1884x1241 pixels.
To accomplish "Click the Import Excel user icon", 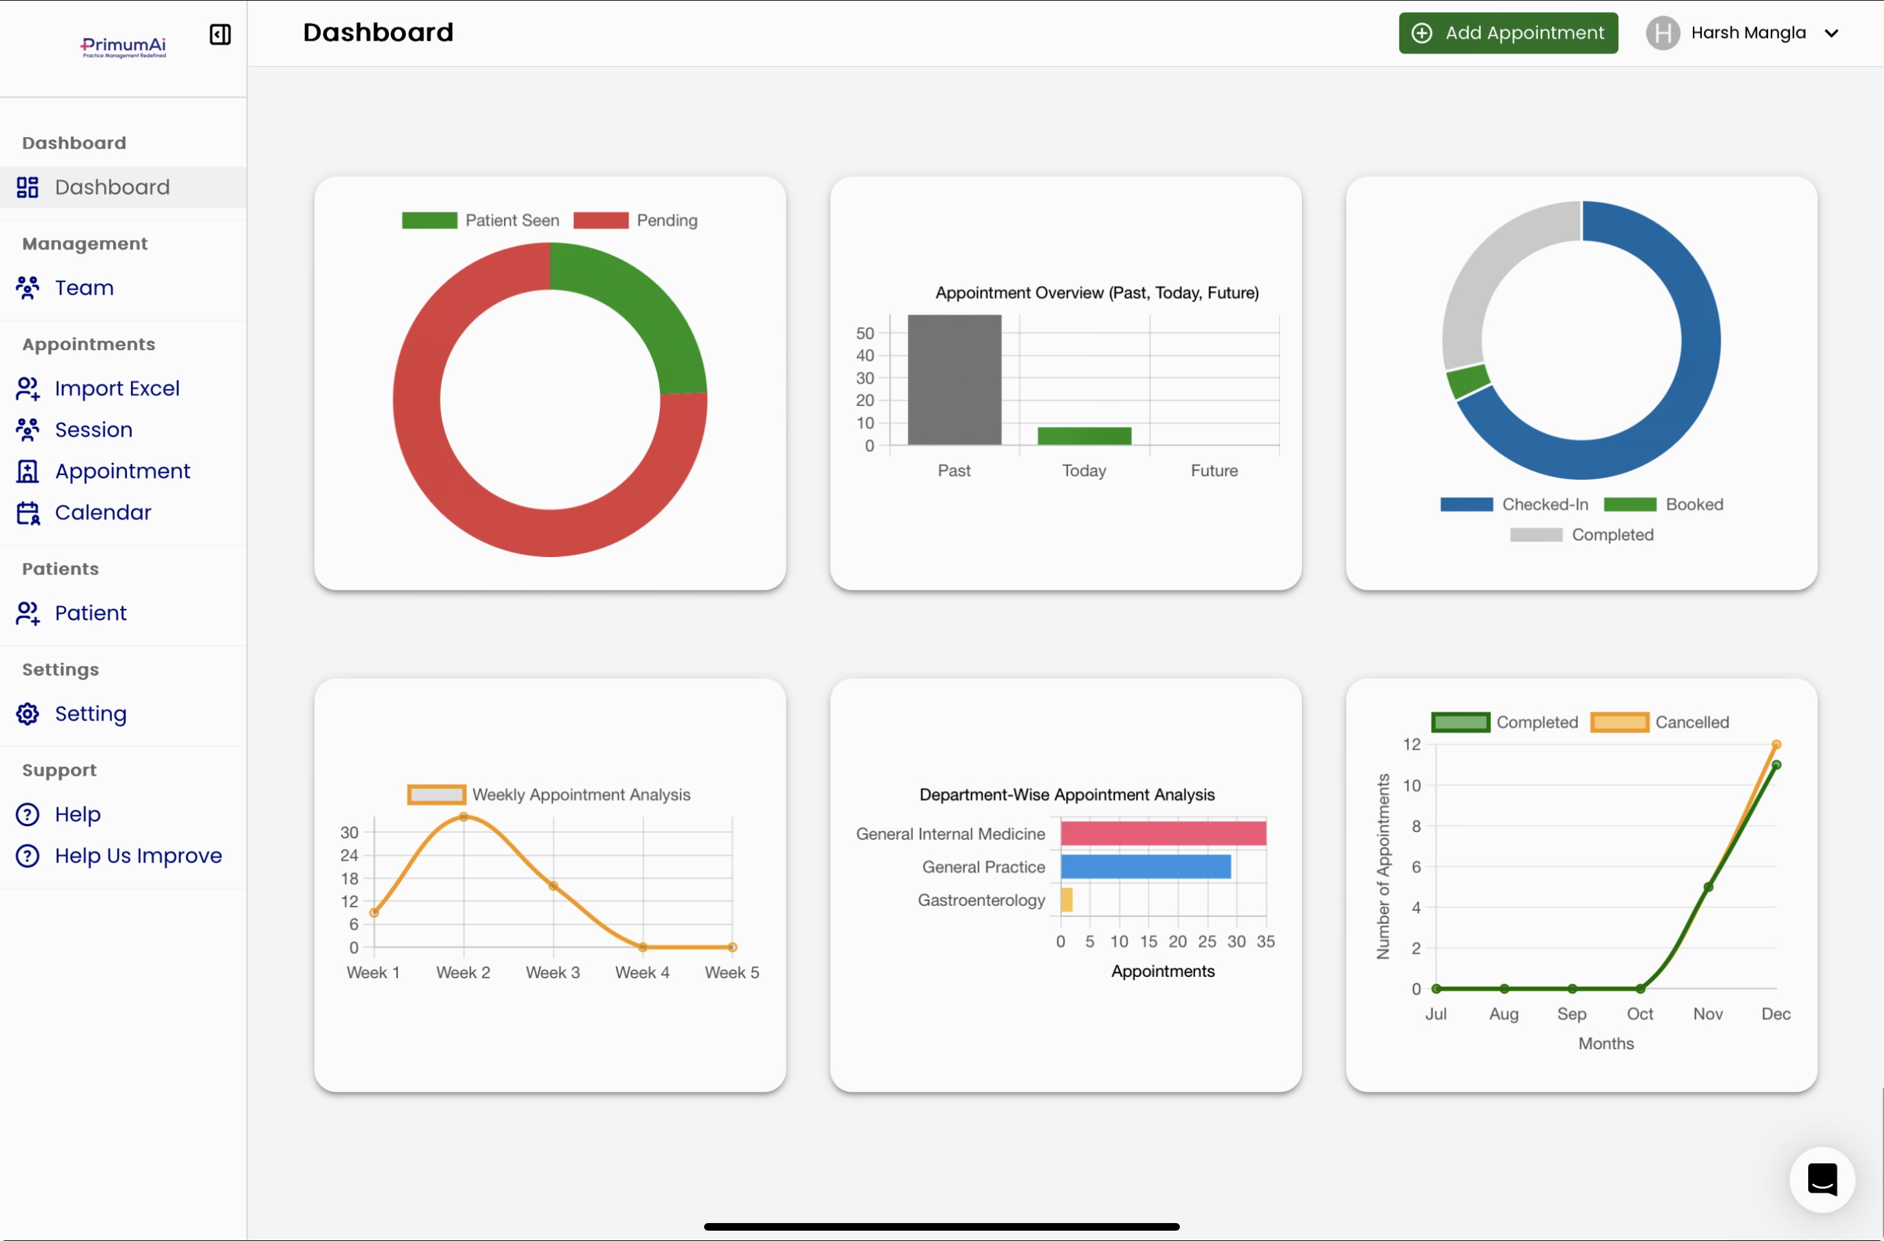I will 28,389.
